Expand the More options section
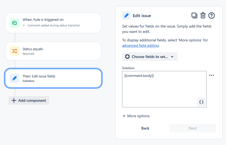Image resolution: width=226 pixels, height=145 pixels. click(136, 116)
